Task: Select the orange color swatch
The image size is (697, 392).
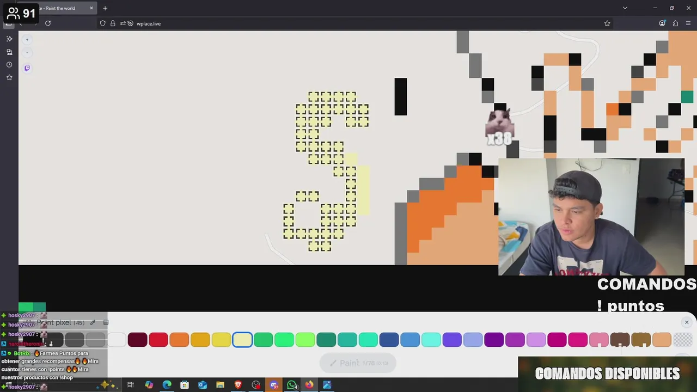Action: (179, 340)
